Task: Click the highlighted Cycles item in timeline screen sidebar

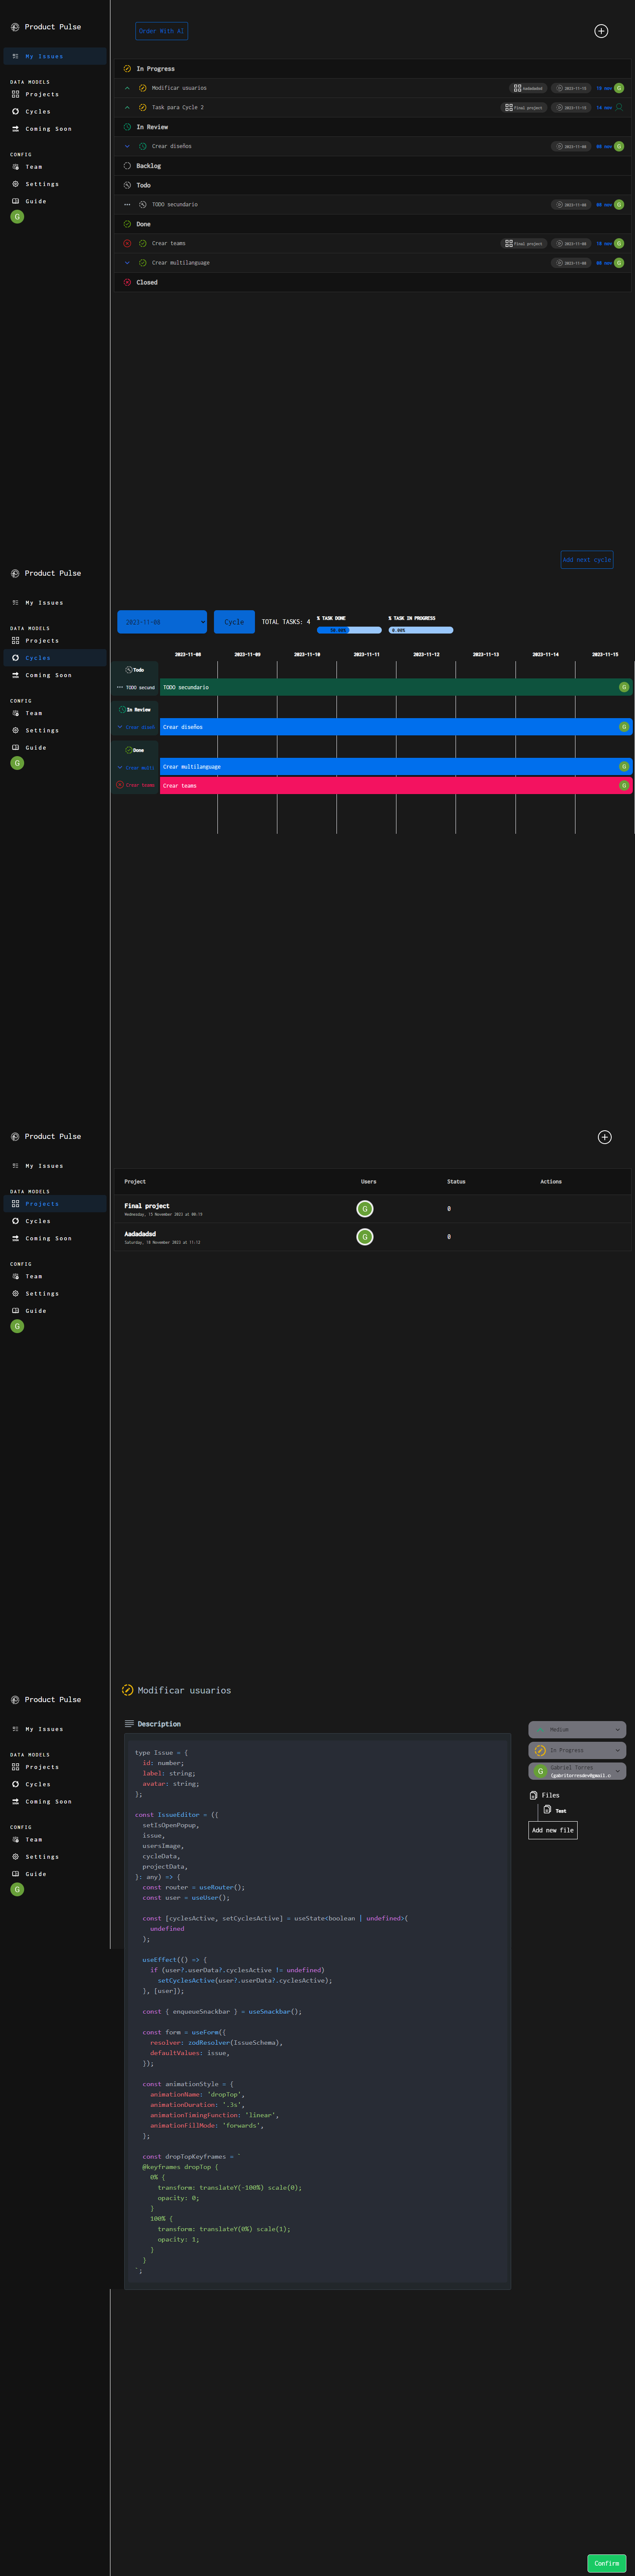Action: [x=55, y=658]
